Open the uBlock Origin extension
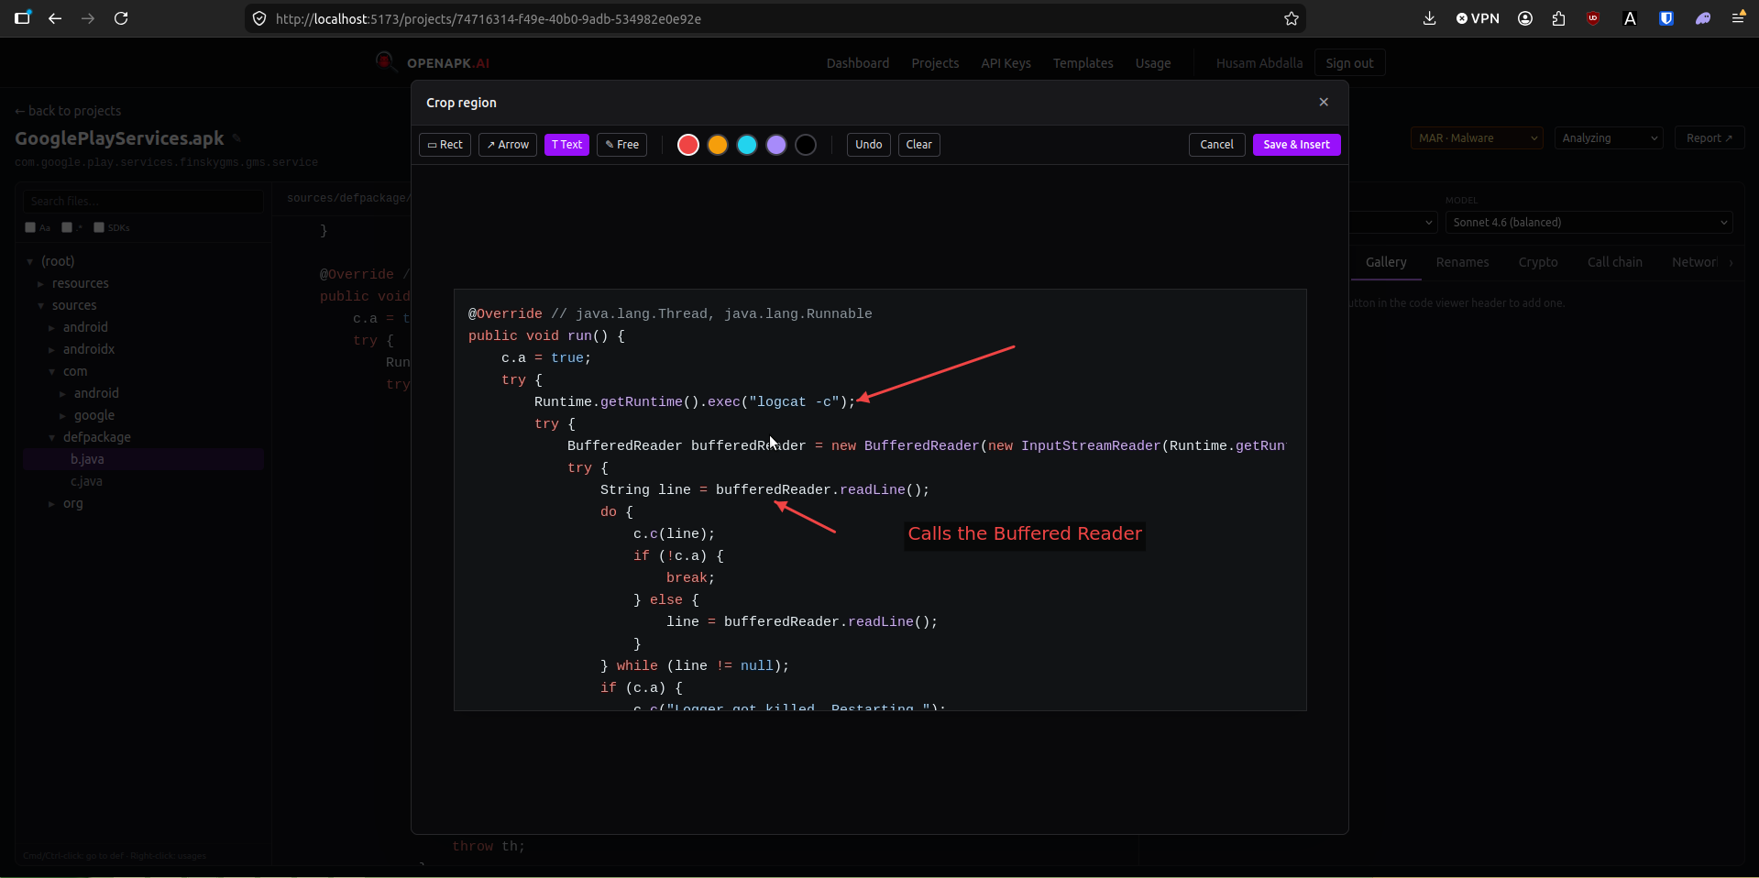Image resolution: width=1759 pixels, height=878 pixels. click(x=1593, y=18)
